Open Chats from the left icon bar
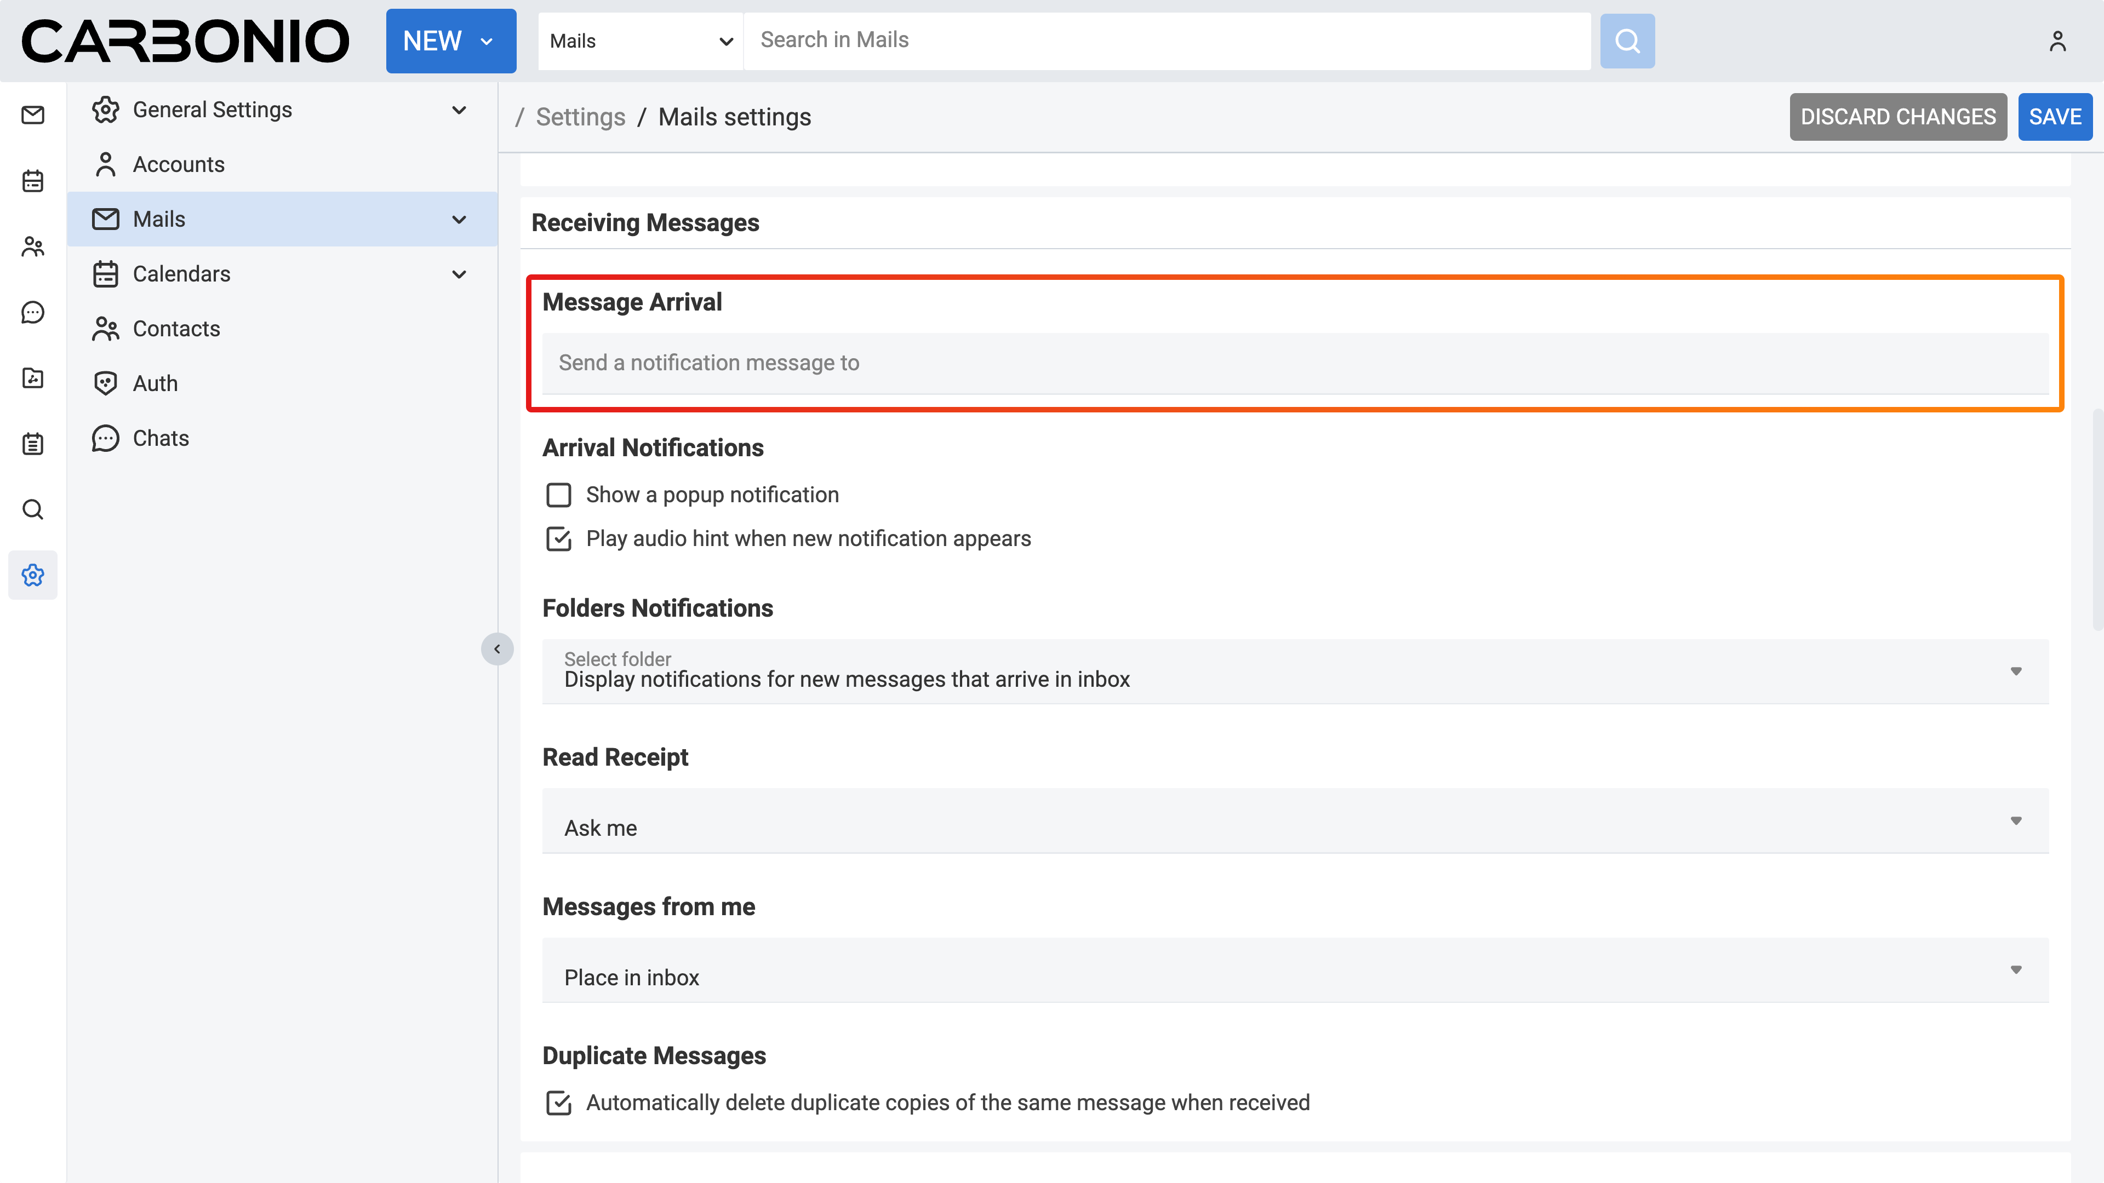The width and height of the screenshot is (2104, 1183). 33,313
